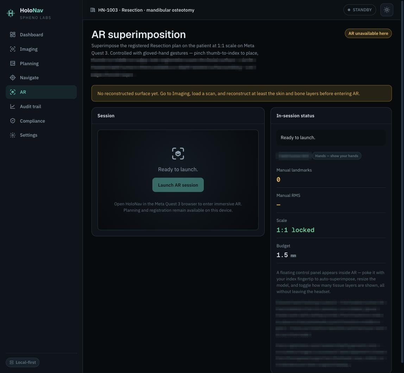
Task: Select the AR sidebar entry
Action: pos(41,92)
